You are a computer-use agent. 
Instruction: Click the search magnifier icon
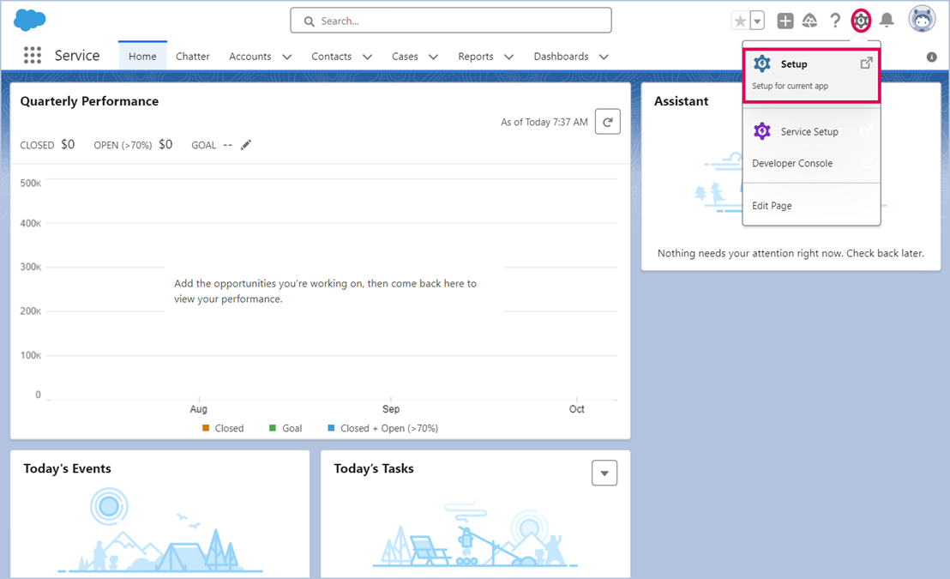(x=309, y=21)
